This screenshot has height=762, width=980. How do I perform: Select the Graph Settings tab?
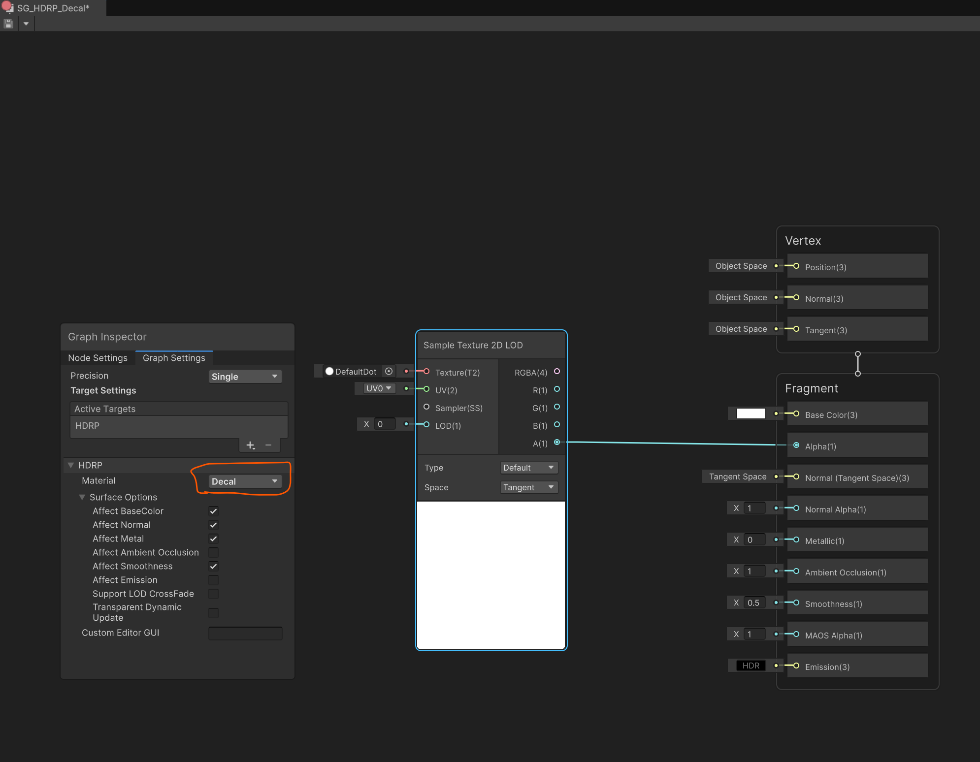coord(174,358)
